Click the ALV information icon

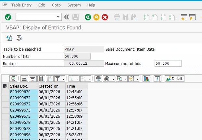click(157, 79)
